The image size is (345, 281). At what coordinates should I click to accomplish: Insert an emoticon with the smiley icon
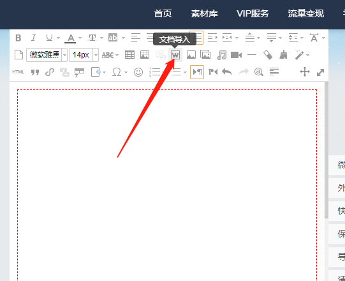click(138, 72)
